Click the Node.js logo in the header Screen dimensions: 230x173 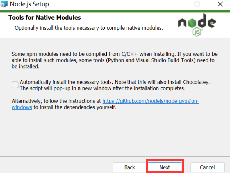[197, 25]
